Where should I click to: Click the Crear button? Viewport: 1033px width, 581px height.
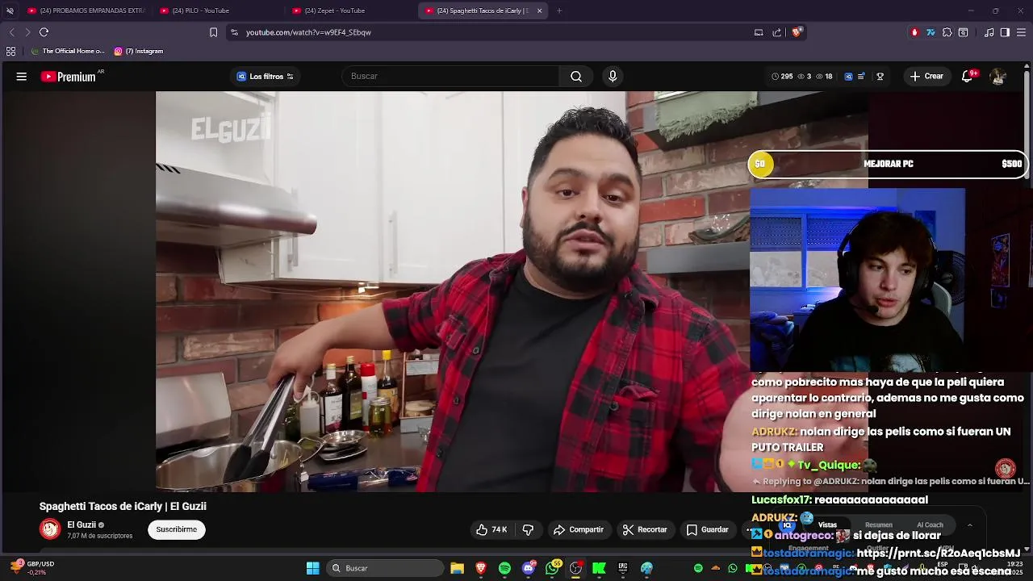pos(926,77)
